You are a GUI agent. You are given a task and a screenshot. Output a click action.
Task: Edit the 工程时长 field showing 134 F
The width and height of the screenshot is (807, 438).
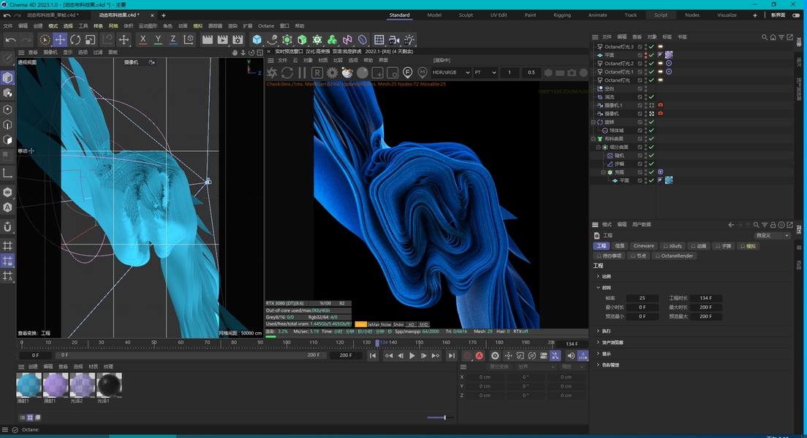pyautogui.click(x=706, y=298)
